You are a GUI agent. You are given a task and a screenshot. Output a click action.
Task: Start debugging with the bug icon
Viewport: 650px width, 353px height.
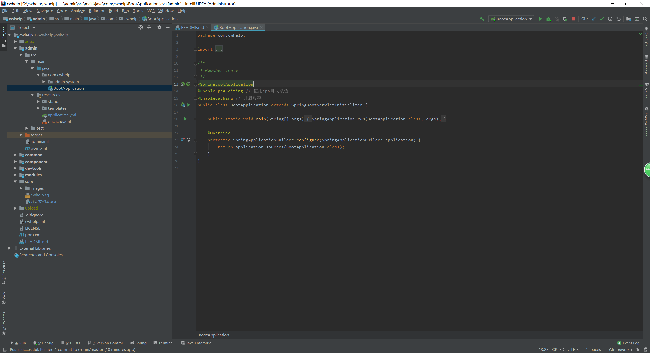548,19
